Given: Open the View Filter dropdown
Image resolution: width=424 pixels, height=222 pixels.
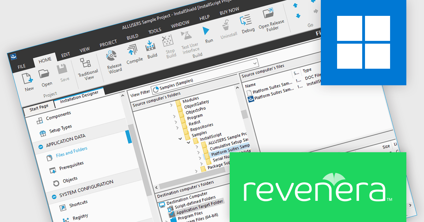Looking at the screenshot, I should coord(255,63).
